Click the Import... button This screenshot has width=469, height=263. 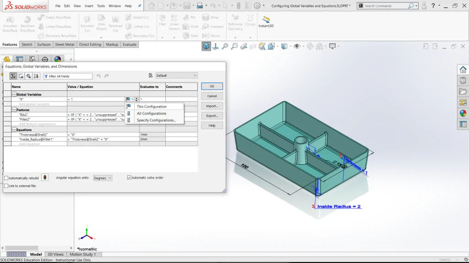click(x=212, y=106)
